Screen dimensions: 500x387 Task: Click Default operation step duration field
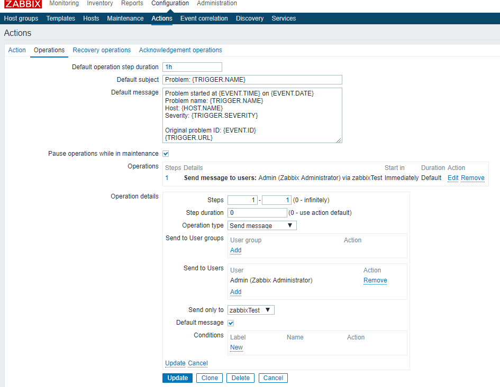pyautogui.click(x=192, y=67)
